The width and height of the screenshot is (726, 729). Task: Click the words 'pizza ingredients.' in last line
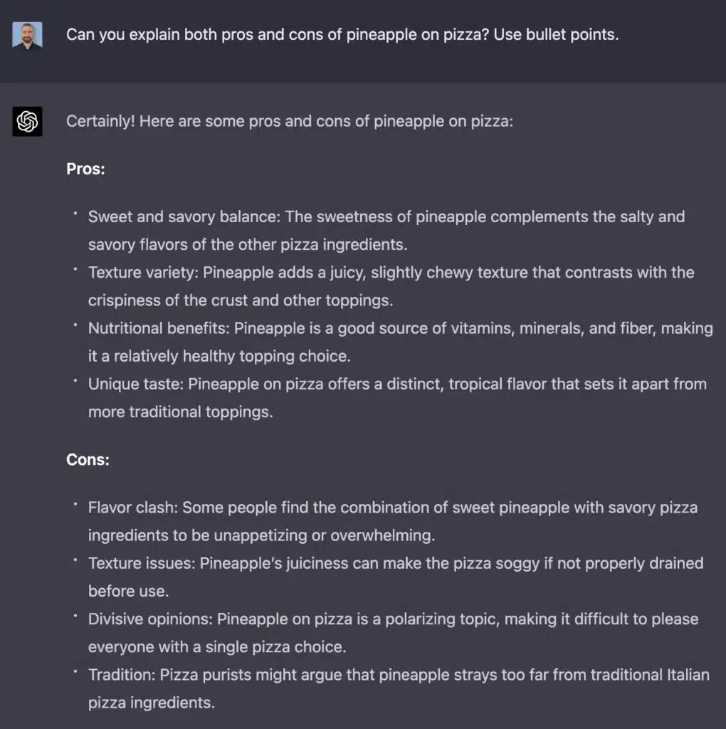(x=152, y=703)
